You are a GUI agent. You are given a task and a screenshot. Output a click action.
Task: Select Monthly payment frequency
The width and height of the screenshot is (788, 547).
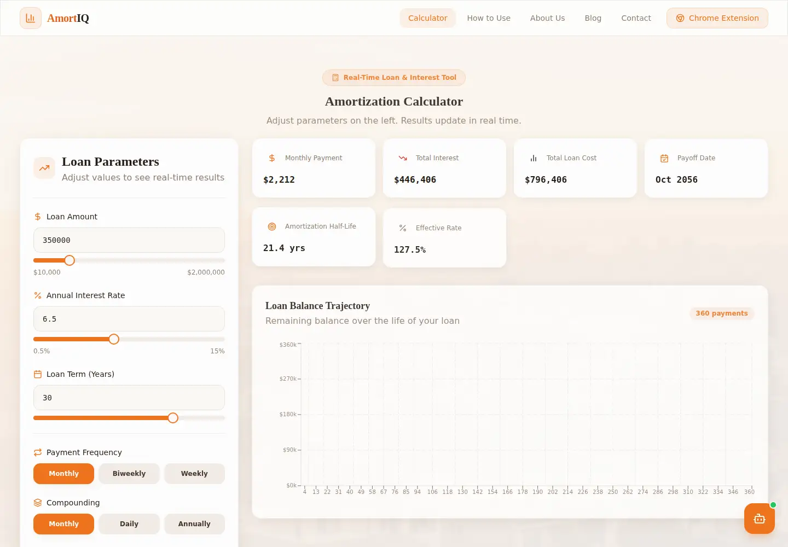[x=63, y=474]
